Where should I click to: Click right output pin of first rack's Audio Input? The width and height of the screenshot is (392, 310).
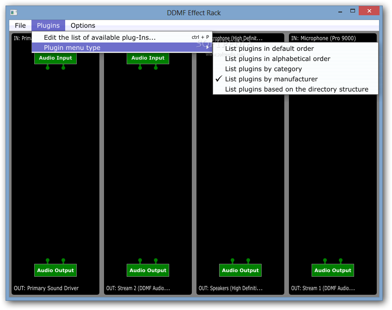pos(63,67)
